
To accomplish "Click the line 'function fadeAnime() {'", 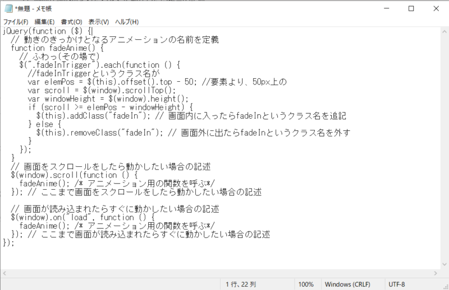I will [x=57, y=48].
